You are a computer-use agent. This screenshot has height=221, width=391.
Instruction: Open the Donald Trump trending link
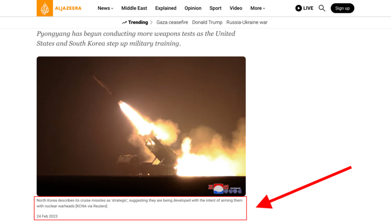pyautogui.click(x=207, y=22)
